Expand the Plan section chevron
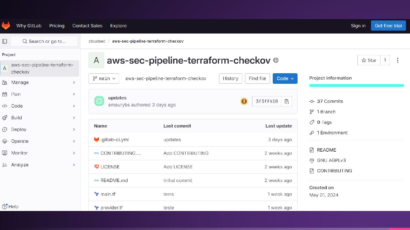Viewport: 410px width, 230px height. [x=74, y=94]
